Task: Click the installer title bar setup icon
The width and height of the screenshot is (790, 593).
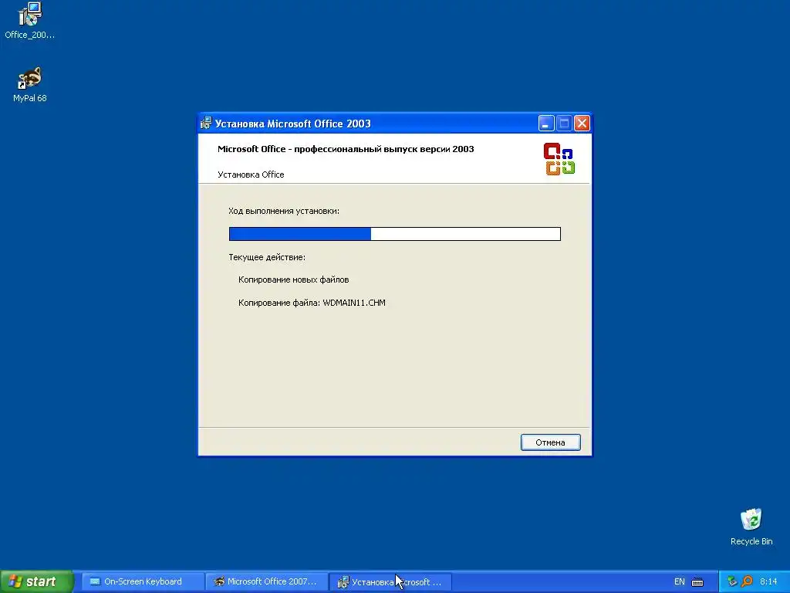Action: click(206, 123)
